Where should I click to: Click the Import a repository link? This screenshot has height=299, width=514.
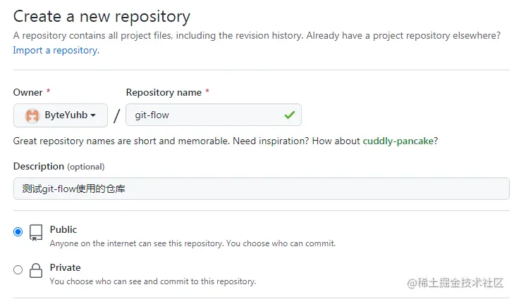(x=56, y=51)
